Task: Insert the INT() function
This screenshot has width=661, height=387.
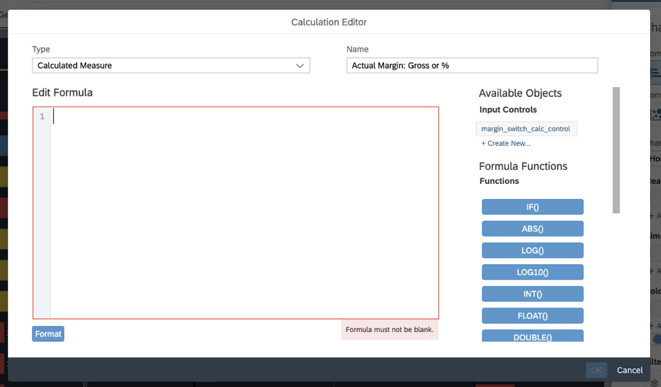Action: click(533, 294)
